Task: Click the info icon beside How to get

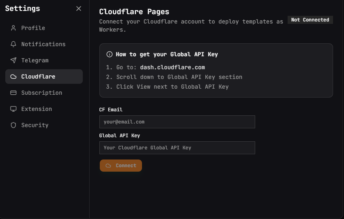Action: click(110, 54)
